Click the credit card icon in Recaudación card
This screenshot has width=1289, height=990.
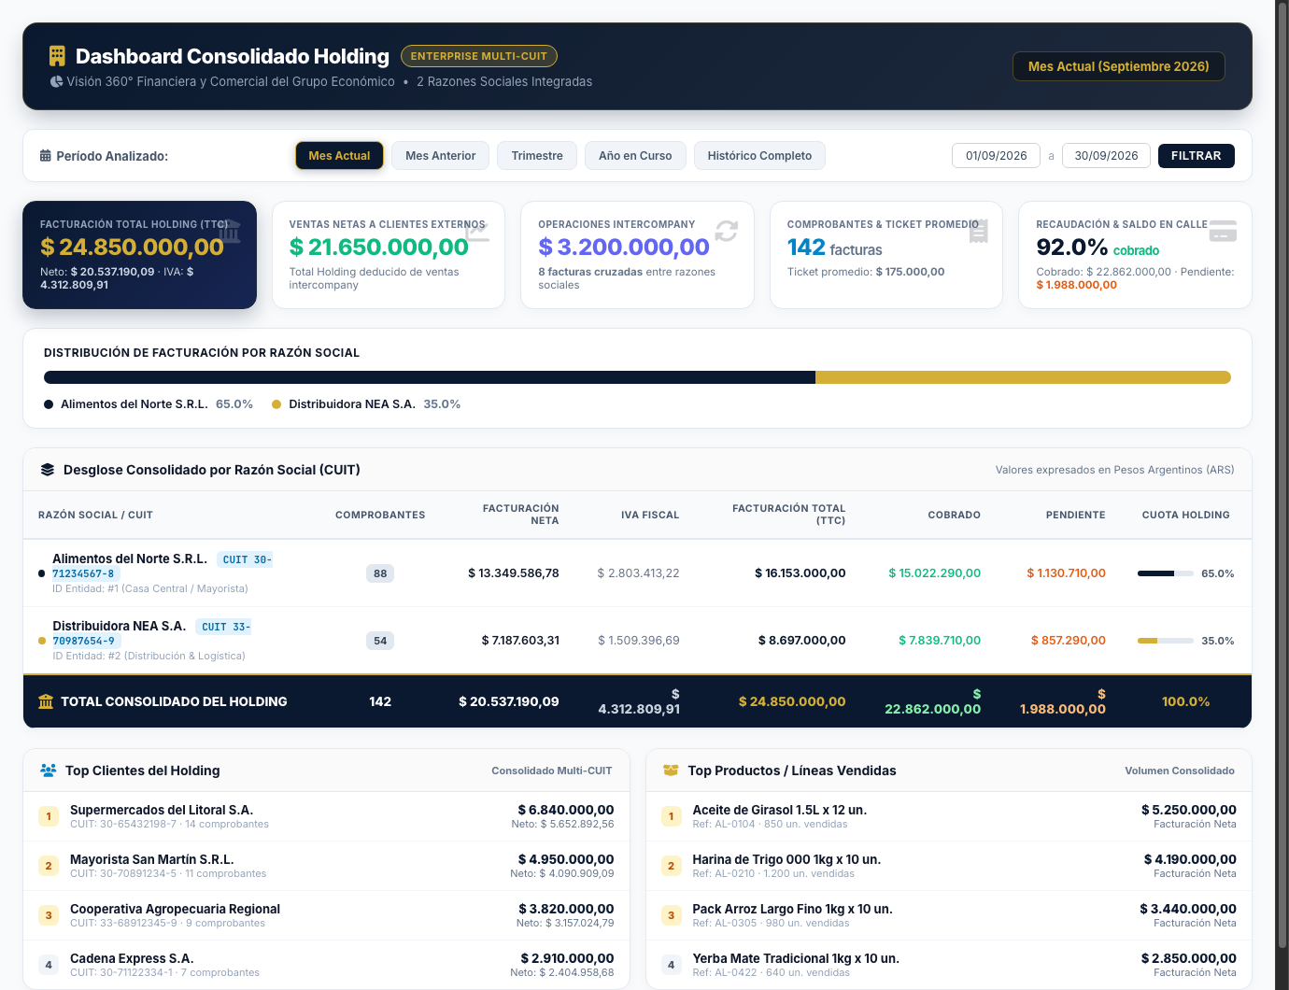coord(1223,231)
